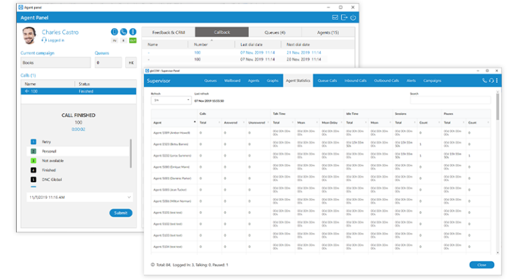Click the phone icon in Supervisor header
The width and height of the screenshot is (514, 280).
point(485,80)
